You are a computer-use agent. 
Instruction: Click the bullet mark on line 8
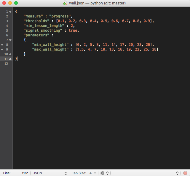[2, 45]
